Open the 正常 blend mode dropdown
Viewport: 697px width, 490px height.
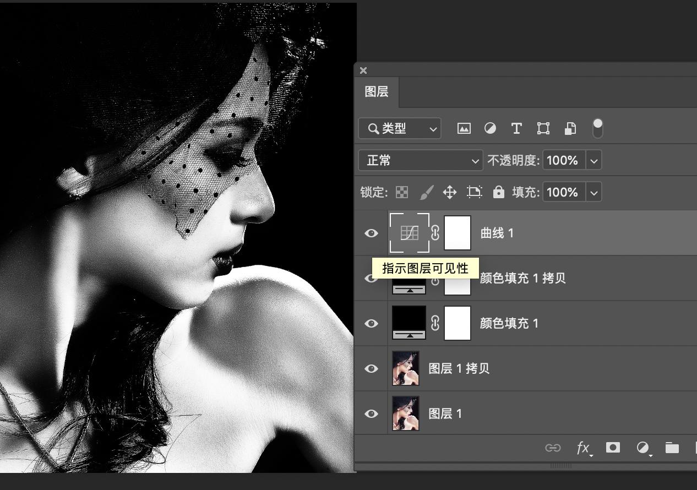[421, 160]
